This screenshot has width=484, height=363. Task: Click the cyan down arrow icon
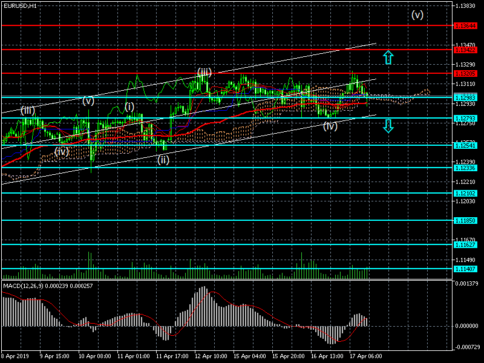click(388, 126)
